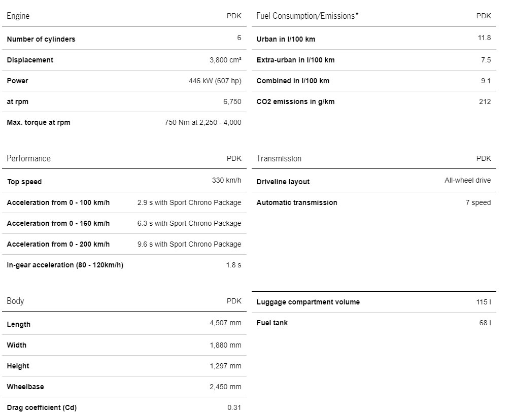
Task: Click the fuel tank value 68 l
Action: 485,323
